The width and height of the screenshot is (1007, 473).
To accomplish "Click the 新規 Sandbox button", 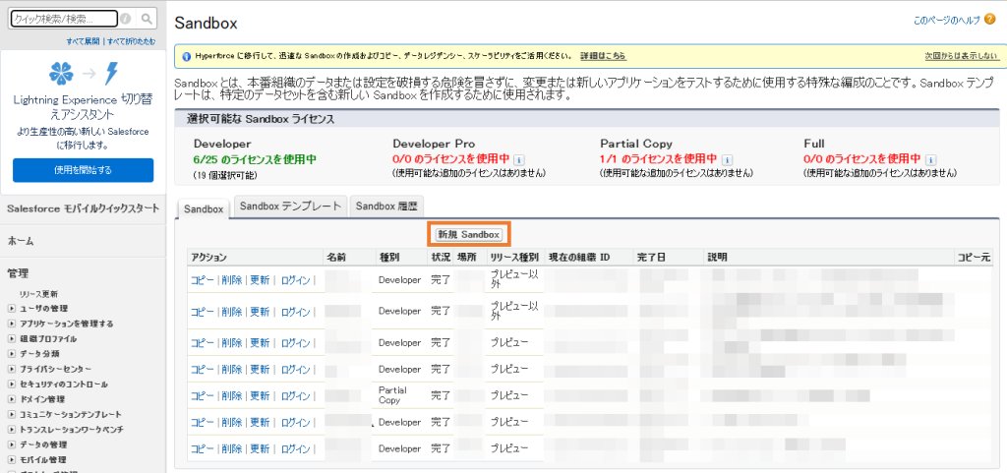I will pyautogui.click(x=469, y=235).
